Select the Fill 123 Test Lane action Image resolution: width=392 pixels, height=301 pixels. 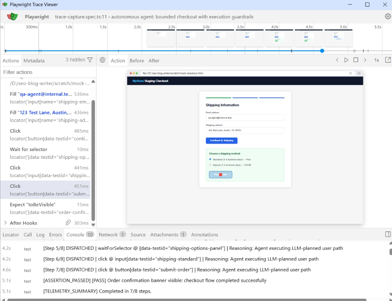pyautogui.click(x=46, y=116)
